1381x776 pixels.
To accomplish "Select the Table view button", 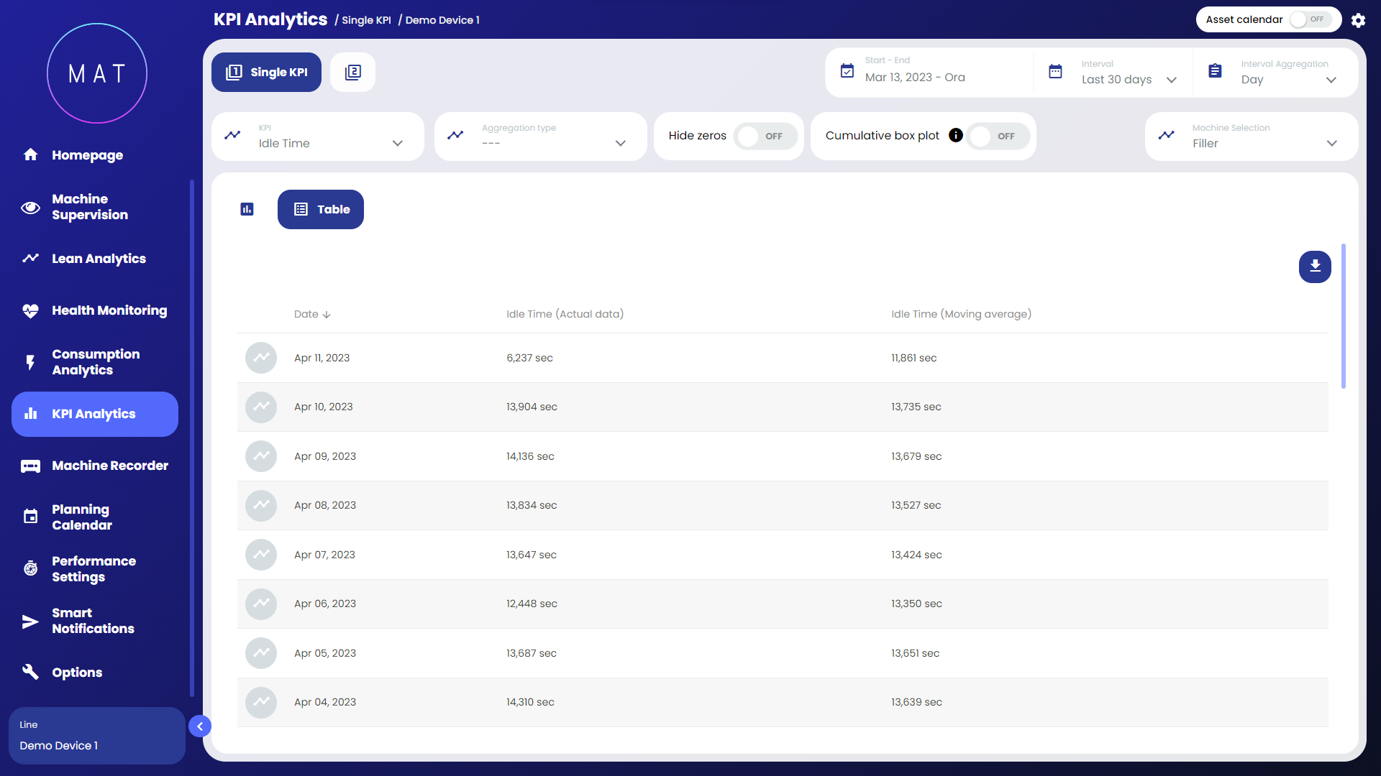I will pos(321,209).
